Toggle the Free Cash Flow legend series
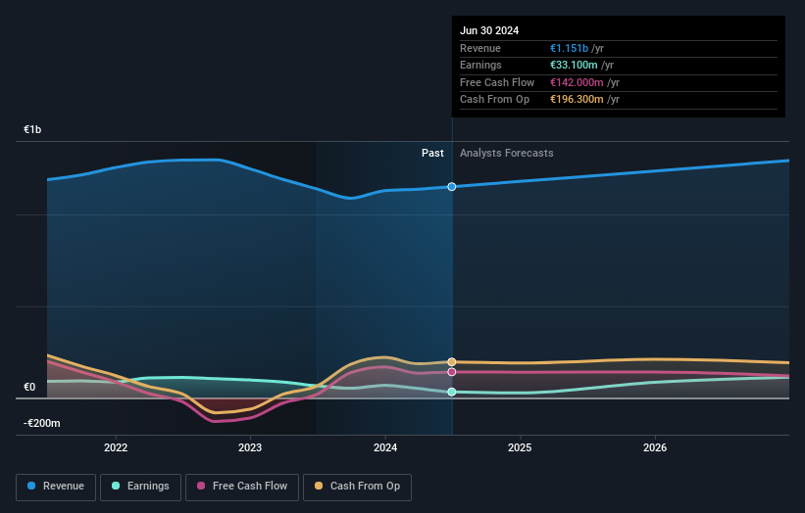 242,487
